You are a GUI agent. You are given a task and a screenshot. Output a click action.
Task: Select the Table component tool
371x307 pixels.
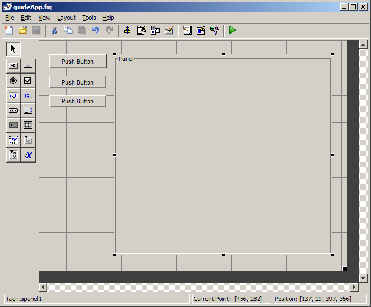click(x=28, y=125)
